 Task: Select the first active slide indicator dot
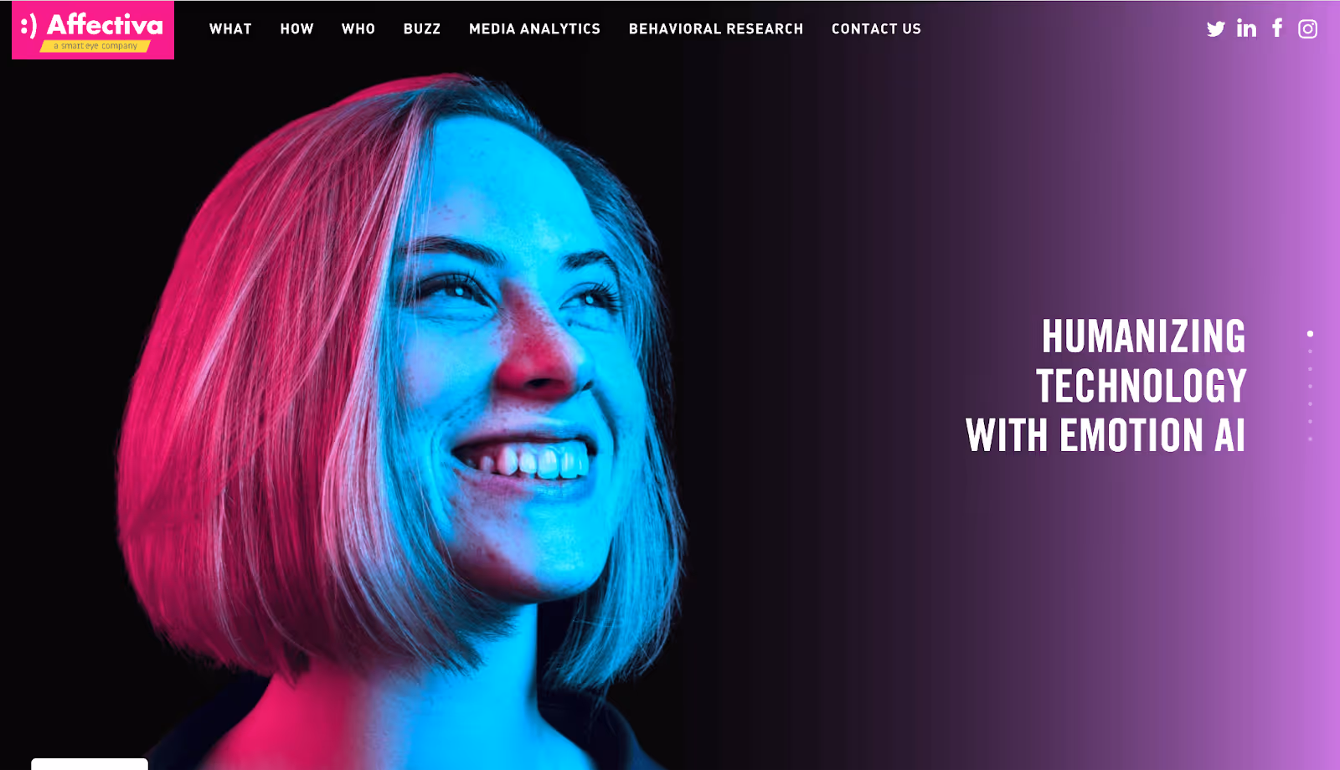(x=1310, y=334)
